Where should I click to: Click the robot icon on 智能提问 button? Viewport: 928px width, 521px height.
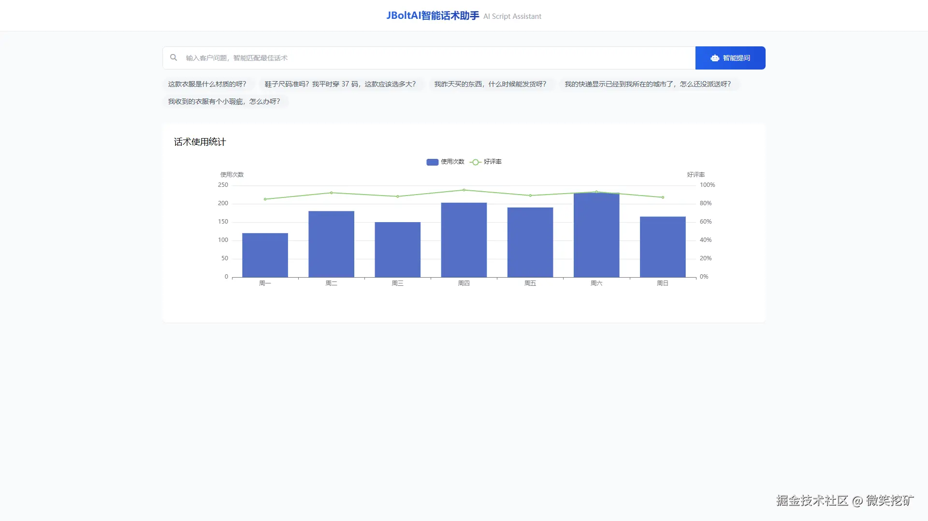715,58
